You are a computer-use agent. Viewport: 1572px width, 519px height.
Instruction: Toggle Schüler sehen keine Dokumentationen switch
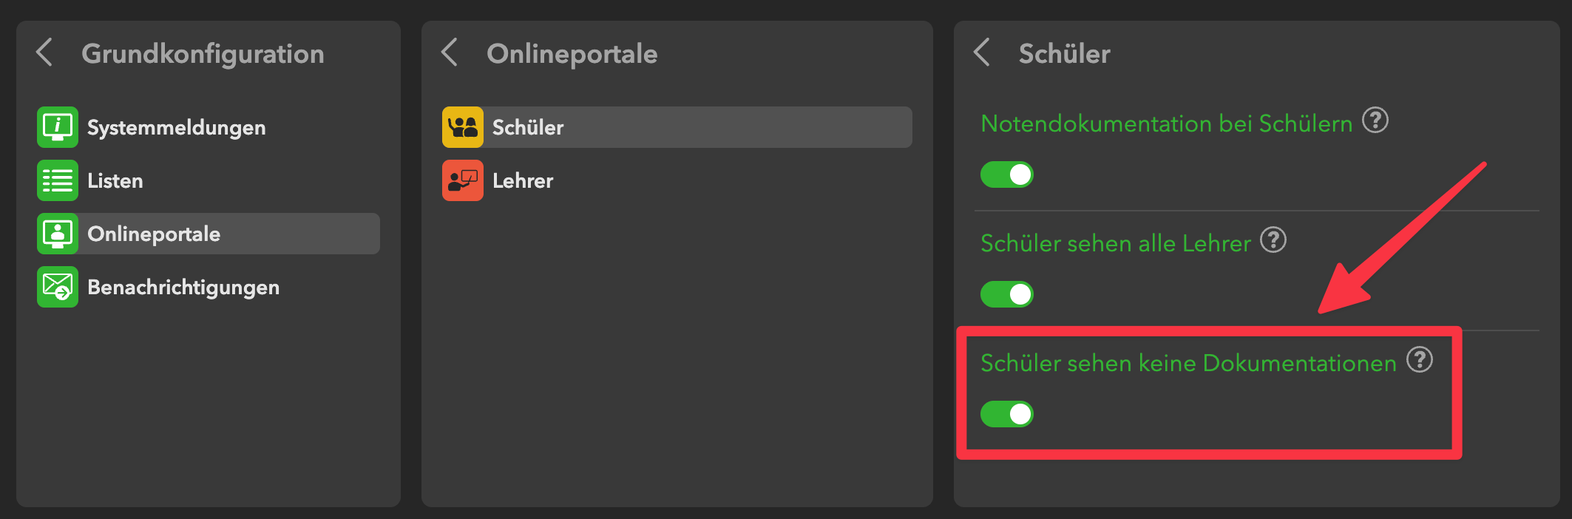[x=1007, y=414]
